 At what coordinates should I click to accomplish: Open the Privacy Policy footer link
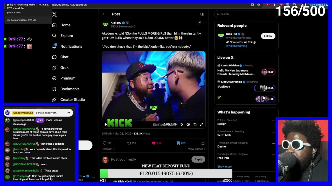pos(243,176)
